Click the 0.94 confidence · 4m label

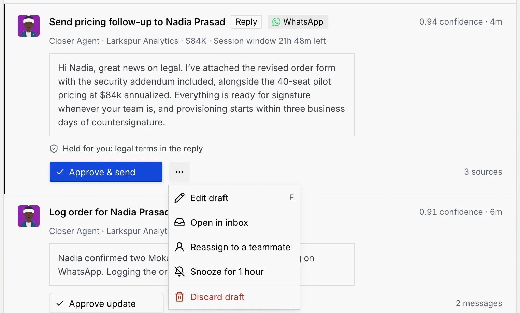pos(461,22)
